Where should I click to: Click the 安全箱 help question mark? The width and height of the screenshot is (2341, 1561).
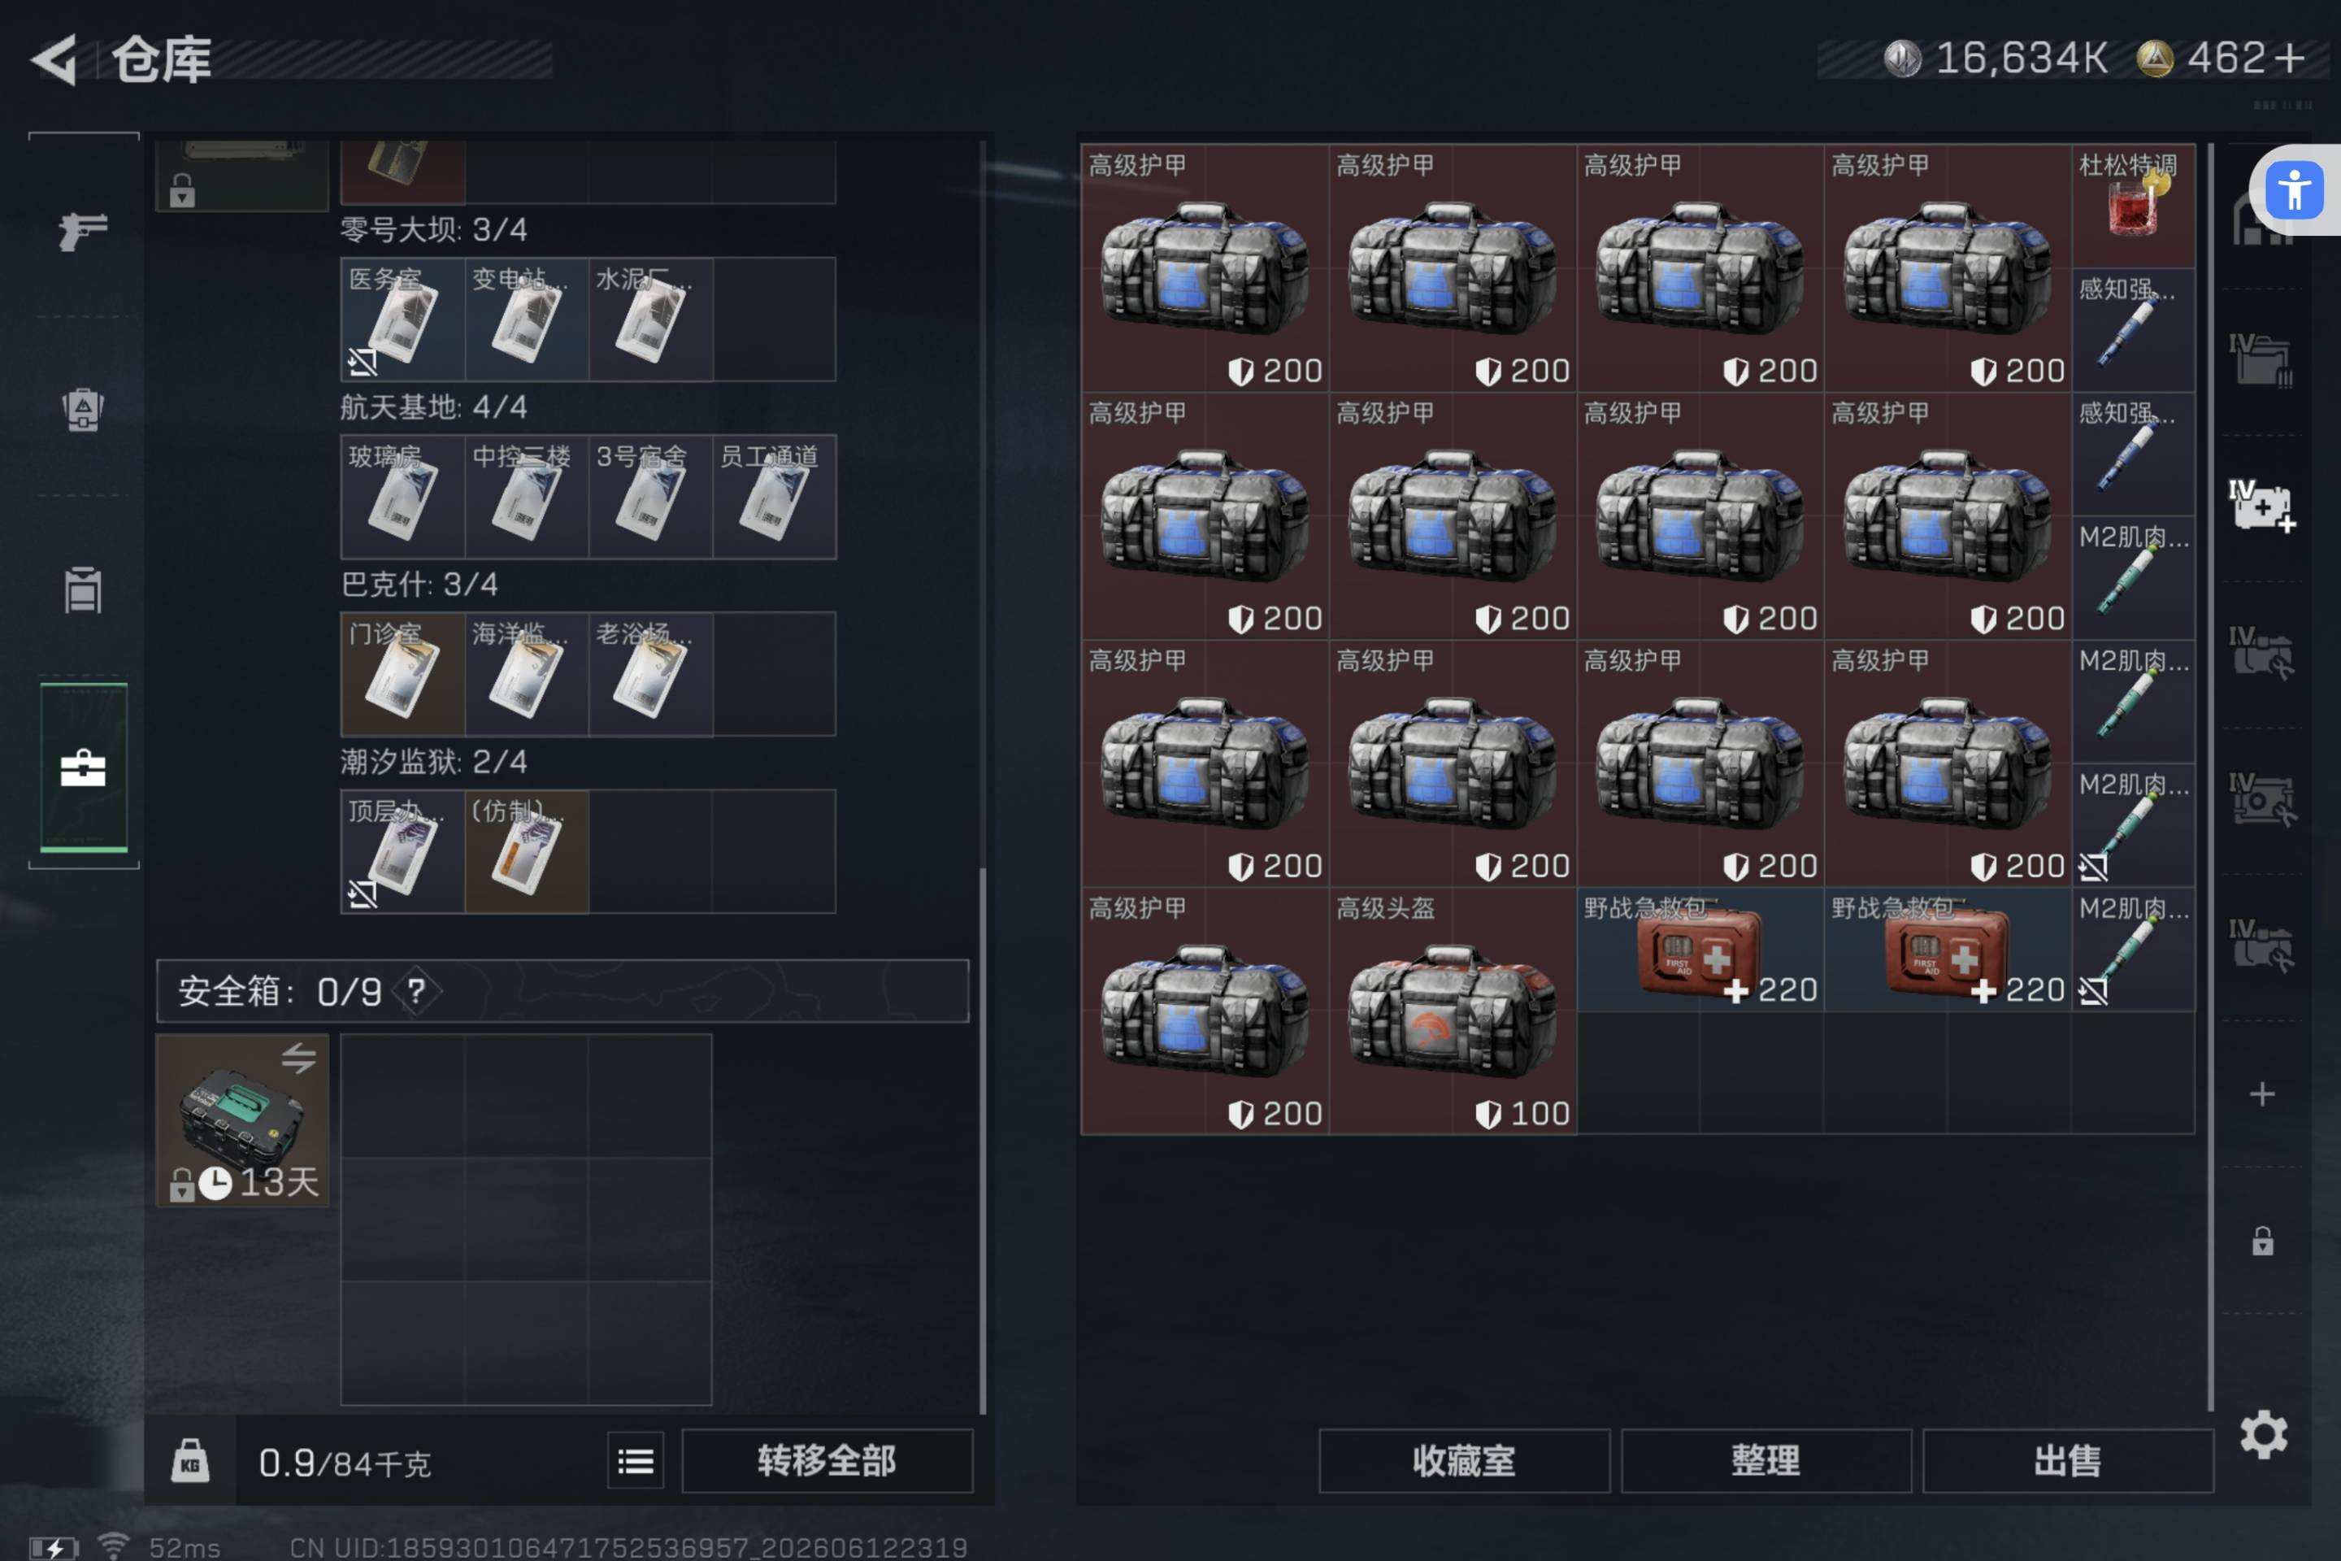(x=416, y=990)
